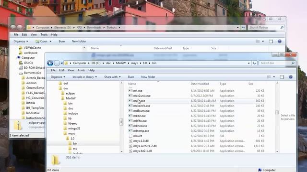The image size is (307, 172).
Task: Click scroll down arrow of file list
Action: coord(277,151)
